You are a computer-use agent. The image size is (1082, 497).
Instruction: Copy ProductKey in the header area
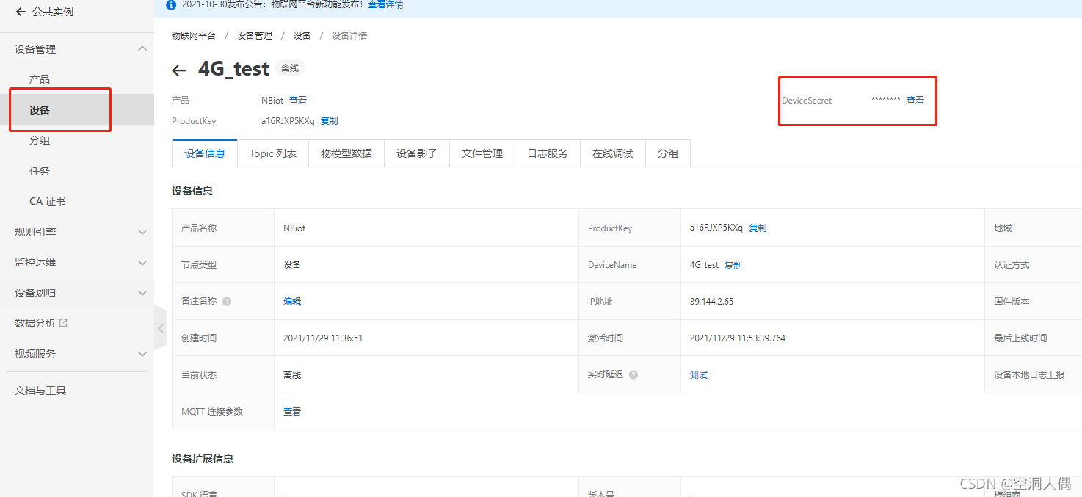coord(329,121)
